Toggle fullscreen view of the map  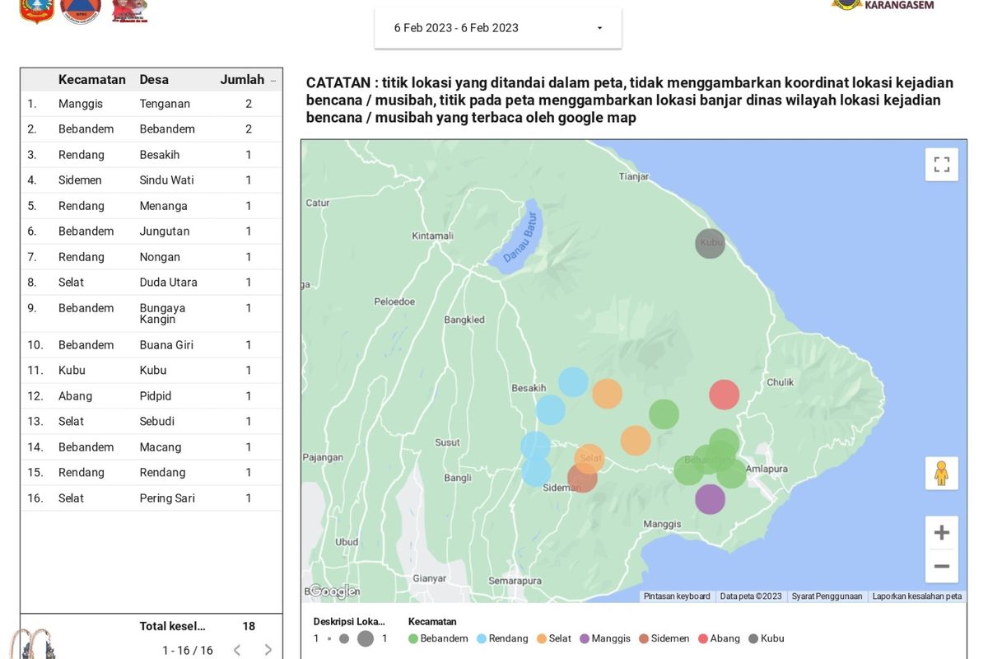pos(941,165)
